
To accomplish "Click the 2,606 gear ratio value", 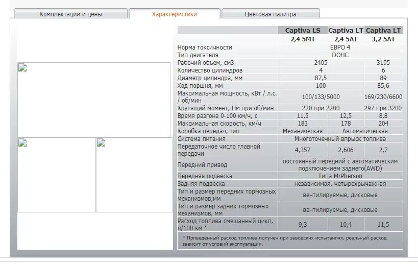I will [x=346, y=150].
